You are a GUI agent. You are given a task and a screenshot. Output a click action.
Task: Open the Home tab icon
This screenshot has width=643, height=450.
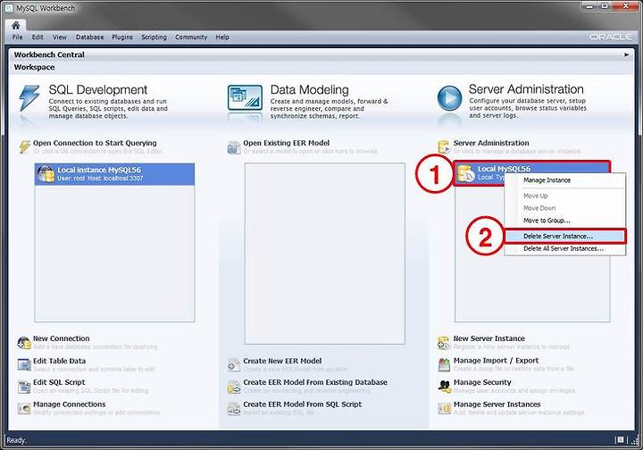click(15, 25)
